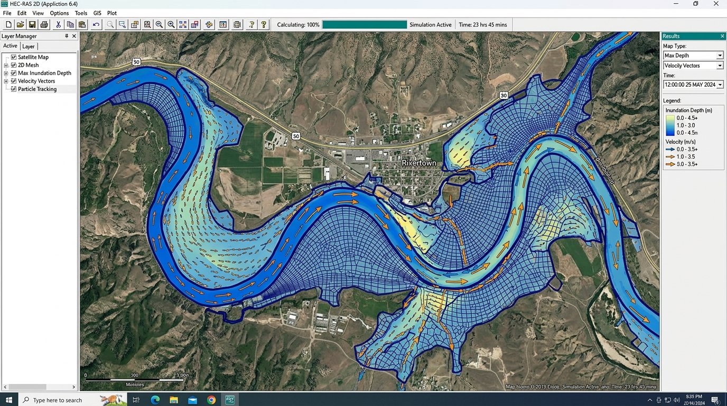Click the greyed-out magnifier toolbar icon
The image size is (727, 406).
coord(110,24)
